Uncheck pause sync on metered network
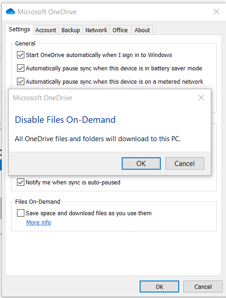The width and height of the screenshot is (226, 298). coord(21,81)
